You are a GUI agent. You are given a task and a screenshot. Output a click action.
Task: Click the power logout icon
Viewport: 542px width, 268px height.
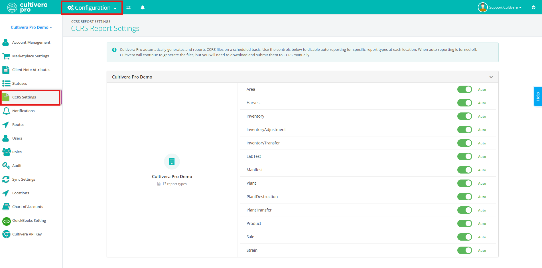click(x=533, y=7)
